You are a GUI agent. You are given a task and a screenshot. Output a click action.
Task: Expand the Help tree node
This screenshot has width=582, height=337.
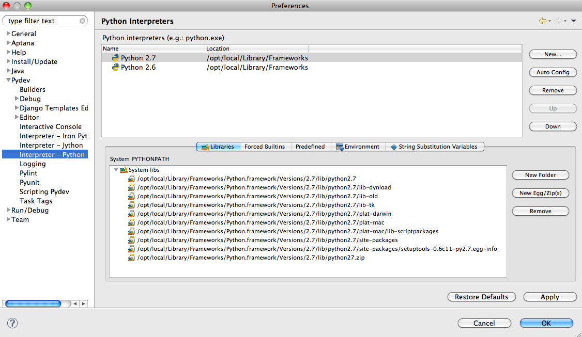point(8,52)
